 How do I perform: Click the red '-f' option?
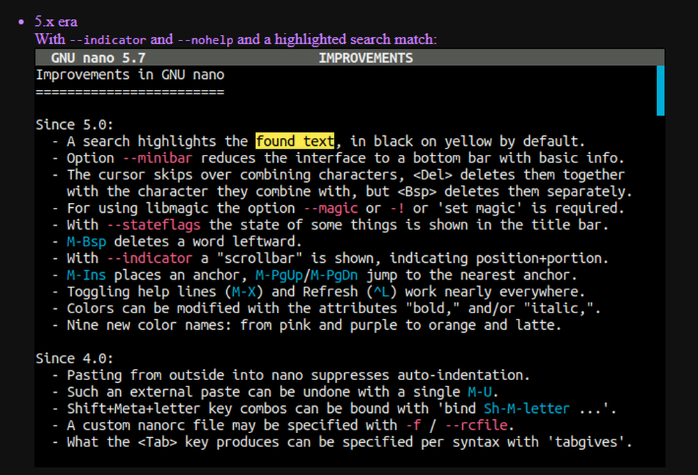(x=413, y=425)
